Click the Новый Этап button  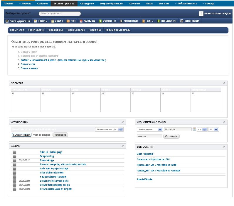tap(17, 30)
